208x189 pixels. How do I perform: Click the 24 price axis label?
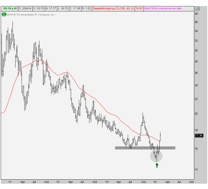click(196, 85)
